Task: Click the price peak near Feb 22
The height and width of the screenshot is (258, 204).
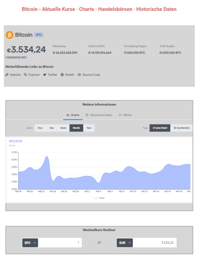Action: pyautogui.click(x=47, y=156)
